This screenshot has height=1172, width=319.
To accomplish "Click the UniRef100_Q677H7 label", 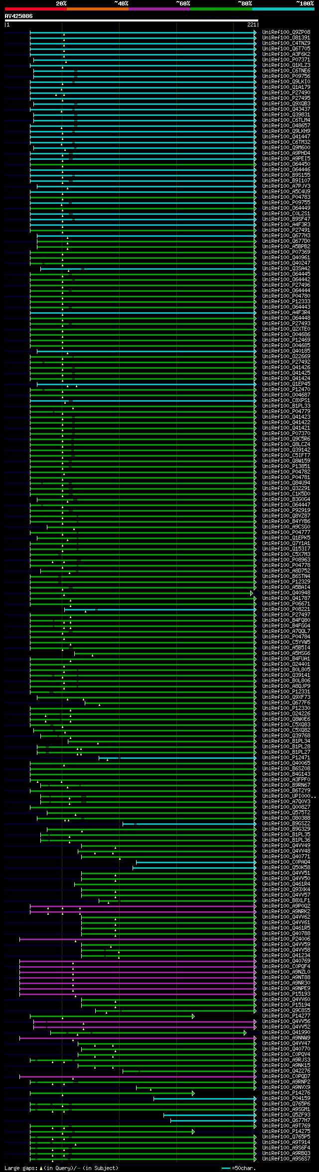I will 286,1120.
